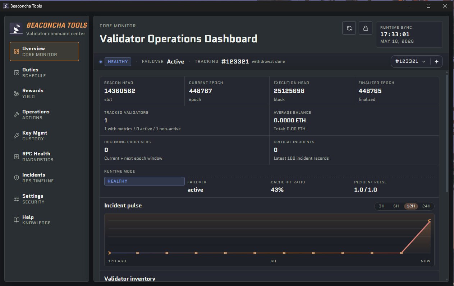Click the Failover Active status text

point(175,61)
